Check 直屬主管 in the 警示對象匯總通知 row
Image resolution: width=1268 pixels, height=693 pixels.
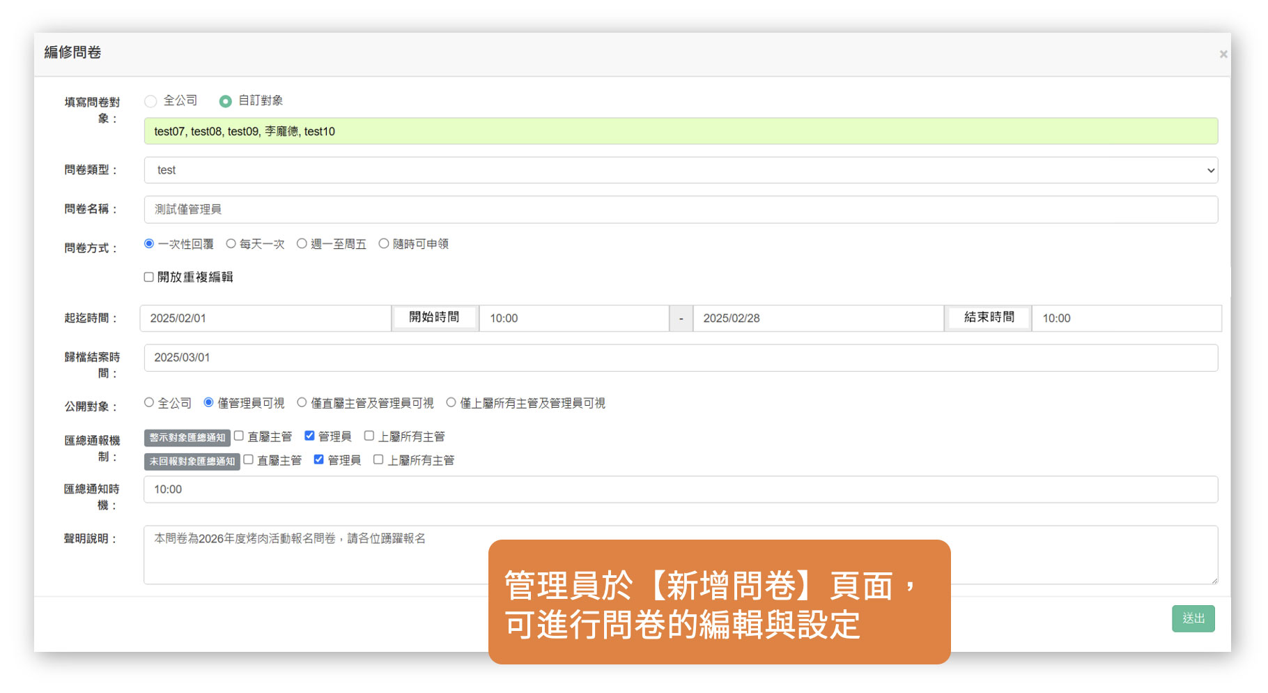pos(239,436)
